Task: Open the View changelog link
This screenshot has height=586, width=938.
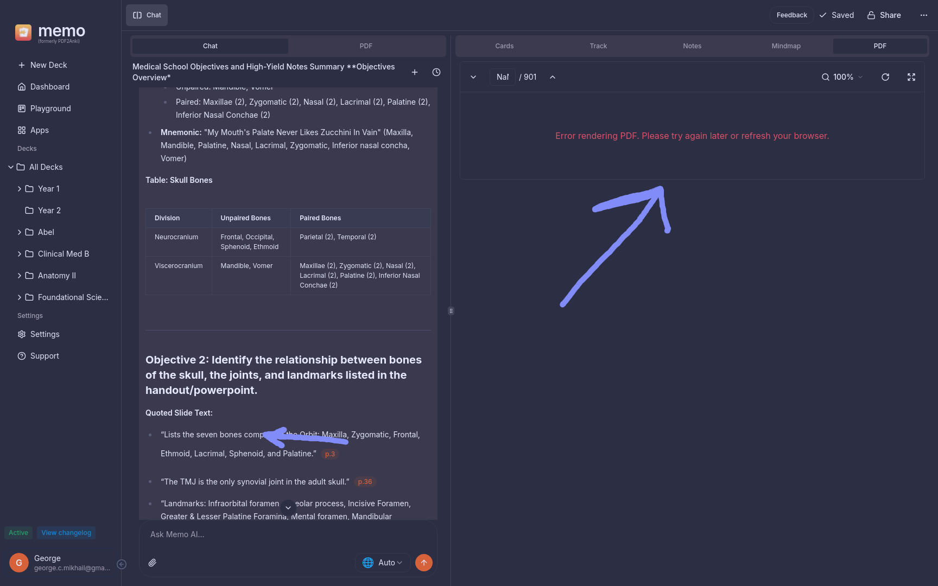Action: coord(66,533)
